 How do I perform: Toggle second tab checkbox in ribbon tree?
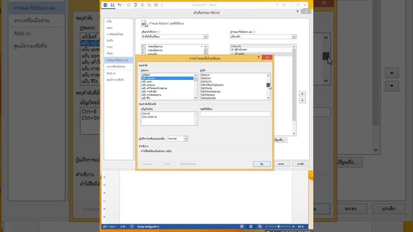point(236,53)
